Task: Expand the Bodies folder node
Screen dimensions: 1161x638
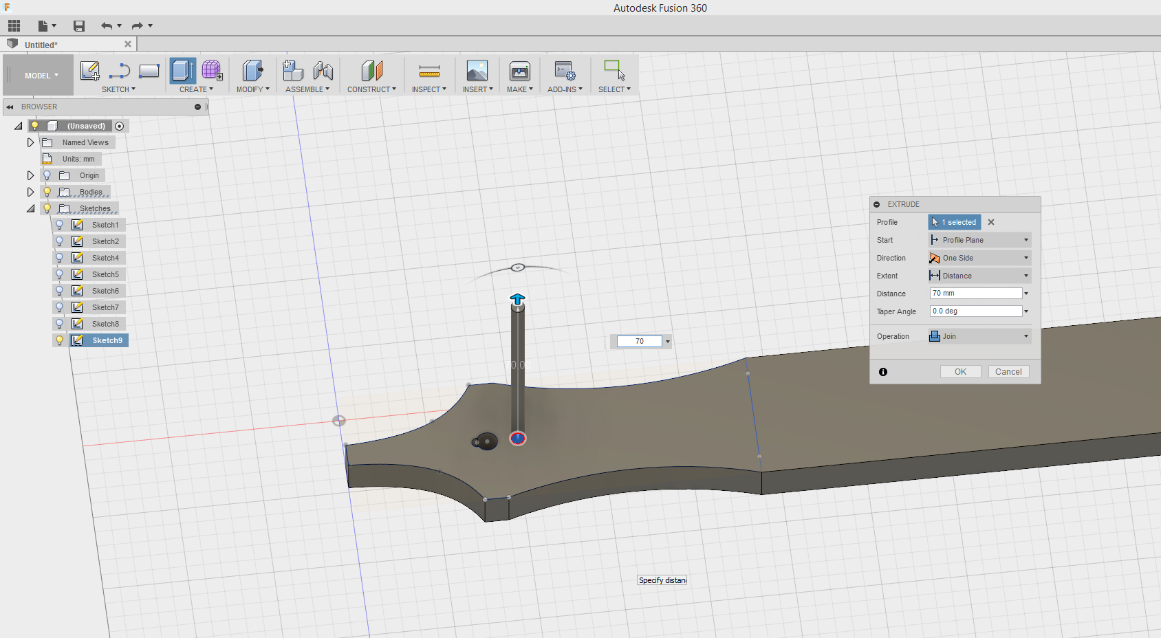Action: point(30,192)
